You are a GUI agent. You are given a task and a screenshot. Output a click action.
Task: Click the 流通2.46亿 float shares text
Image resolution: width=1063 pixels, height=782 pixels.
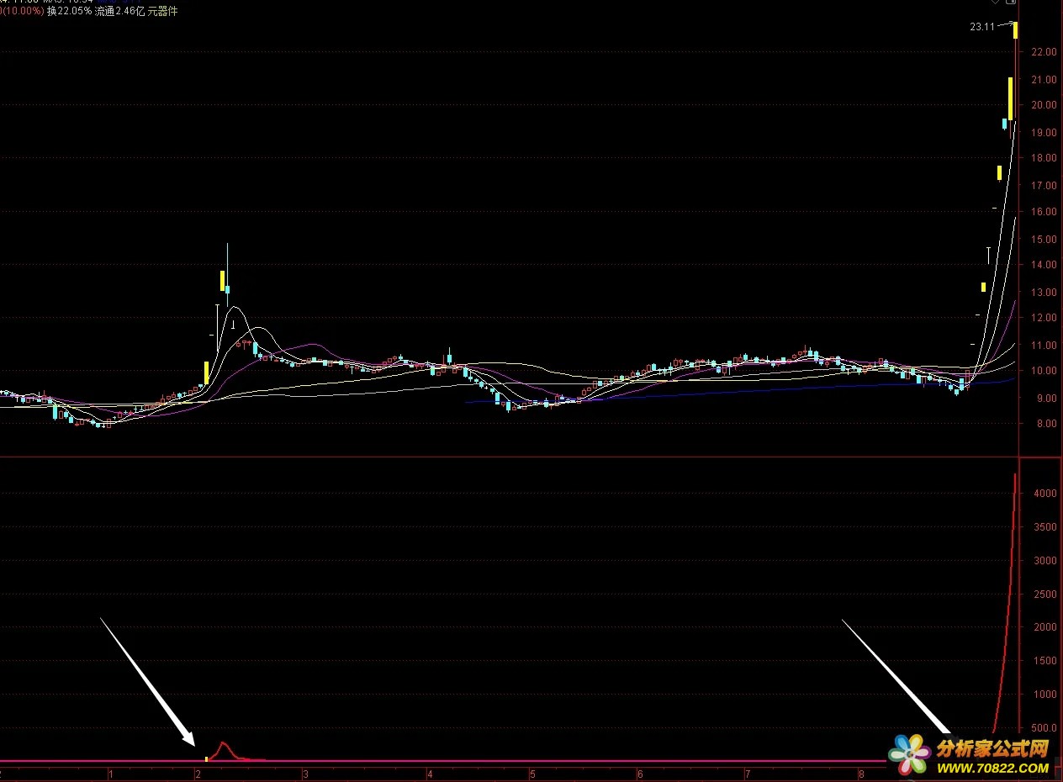119,12
